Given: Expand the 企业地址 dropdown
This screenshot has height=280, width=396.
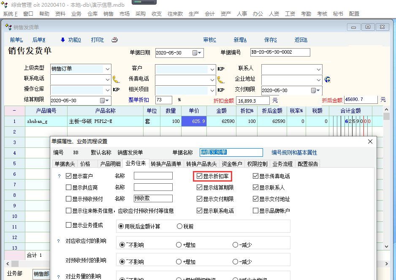Looking at the screenshot, I should click(319, 79).
